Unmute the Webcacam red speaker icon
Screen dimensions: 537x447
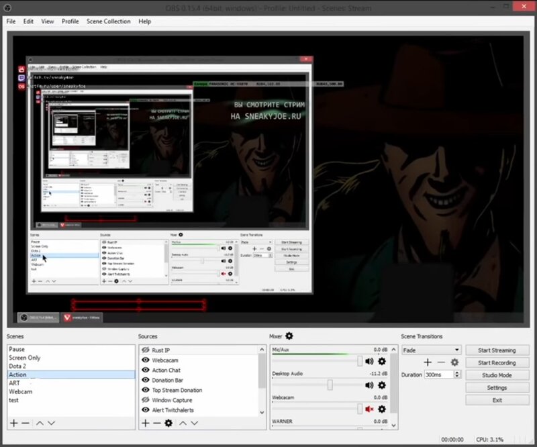pos(369,409)
